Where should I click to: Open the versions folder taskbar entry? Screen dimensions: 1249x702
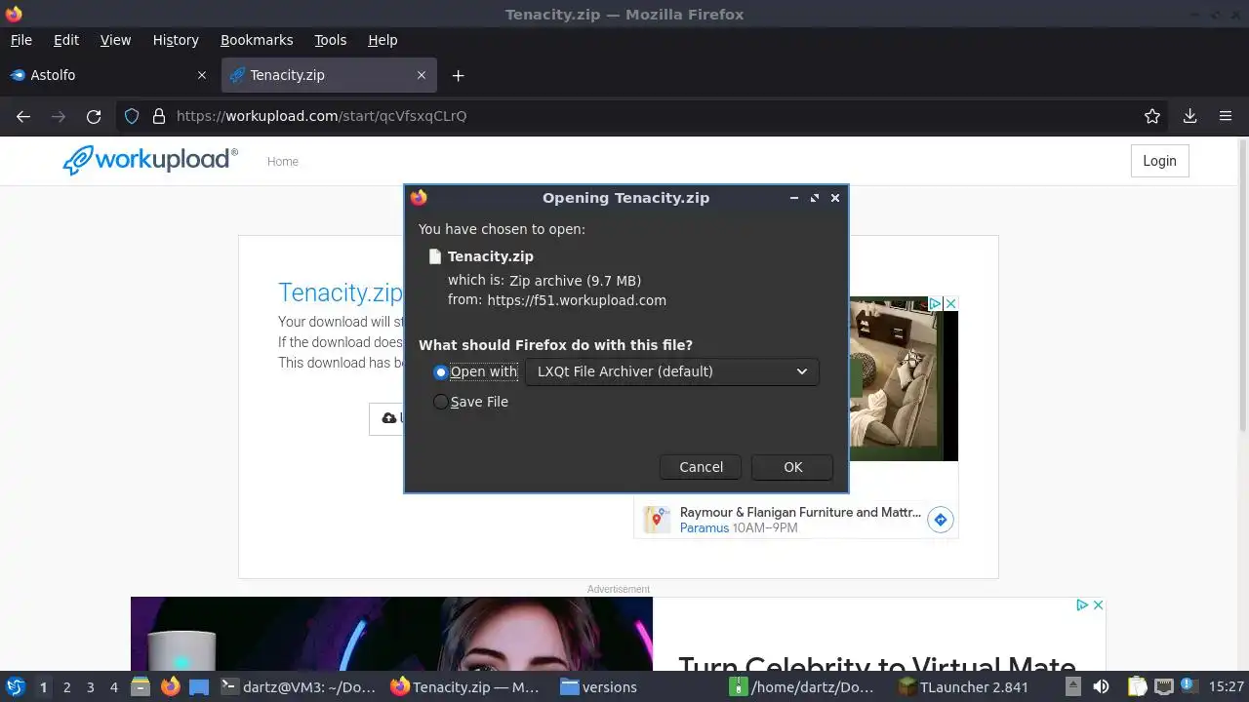pos(599,686)
